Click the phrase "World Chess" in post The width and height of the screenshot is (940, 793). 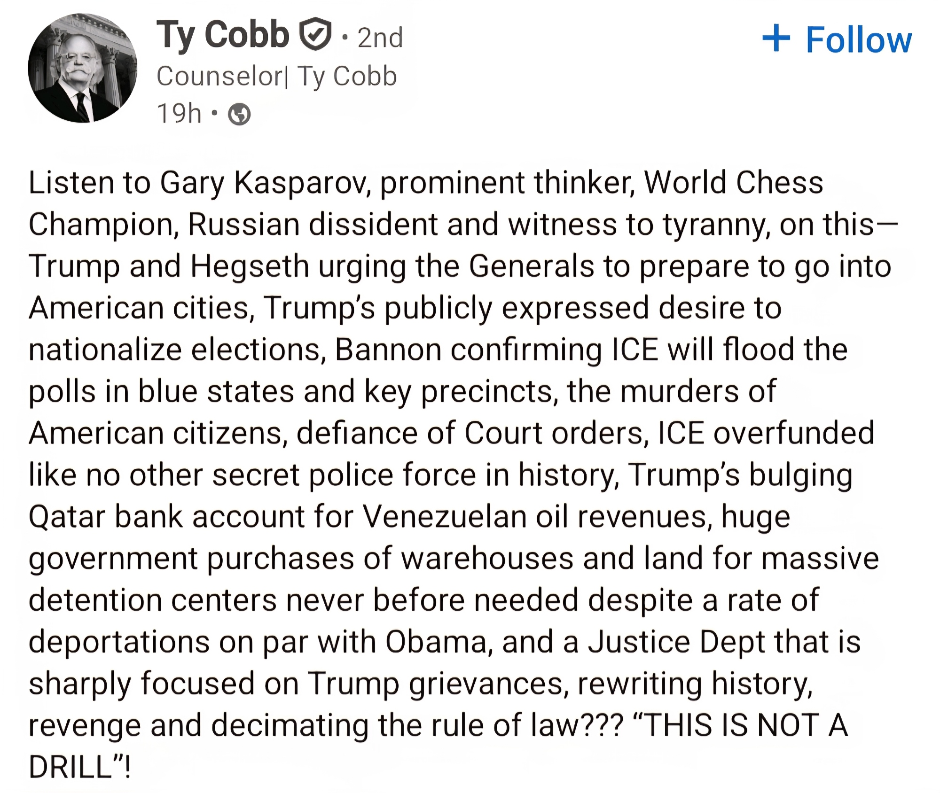point(733,182)
